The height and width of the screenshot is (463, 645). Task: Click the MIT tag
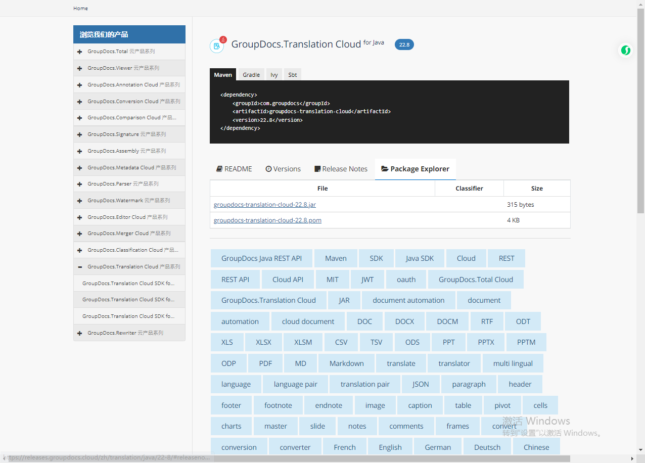tap(333, 280)
